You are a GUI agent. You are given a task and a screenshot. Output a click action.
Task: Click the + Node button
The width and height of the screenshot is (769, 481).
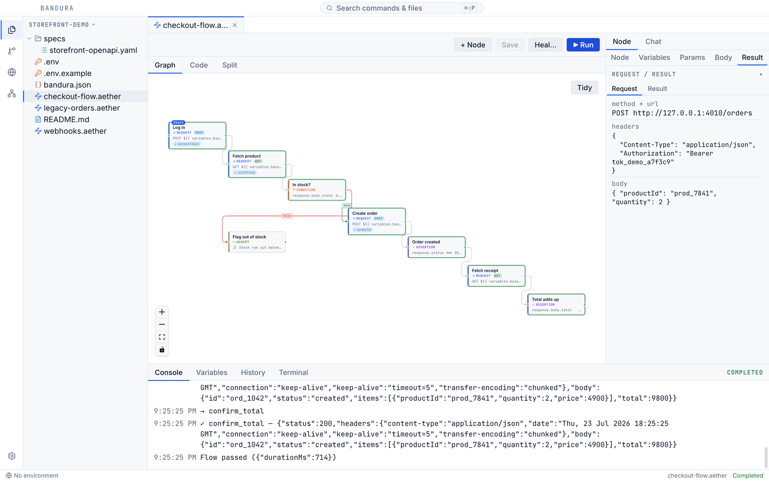pos(473,45)
